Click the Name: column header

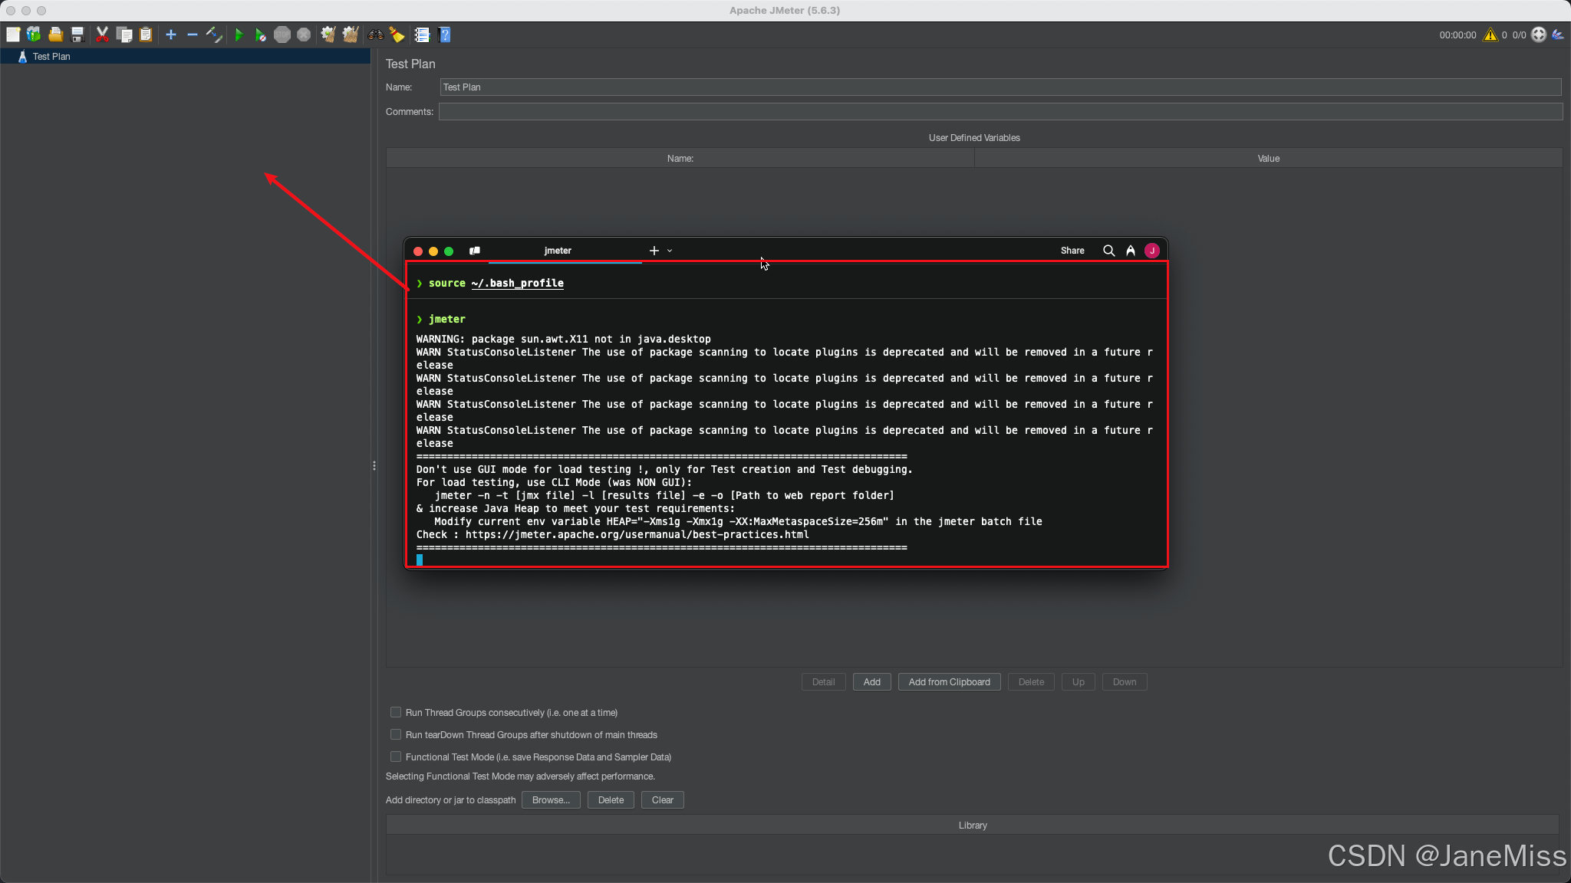point(680,159)
